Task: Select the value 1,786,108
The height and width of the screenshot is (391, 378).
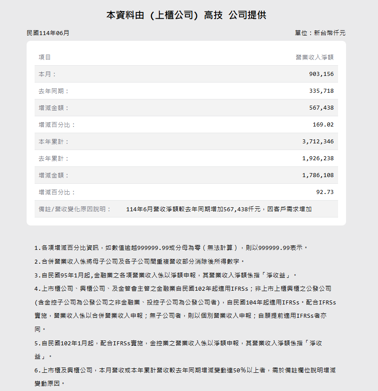Action: [x=318, y=175]
